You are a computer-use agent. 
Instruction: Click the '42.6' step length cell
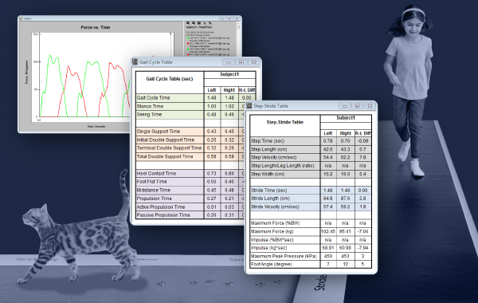[x=328, y=150]
